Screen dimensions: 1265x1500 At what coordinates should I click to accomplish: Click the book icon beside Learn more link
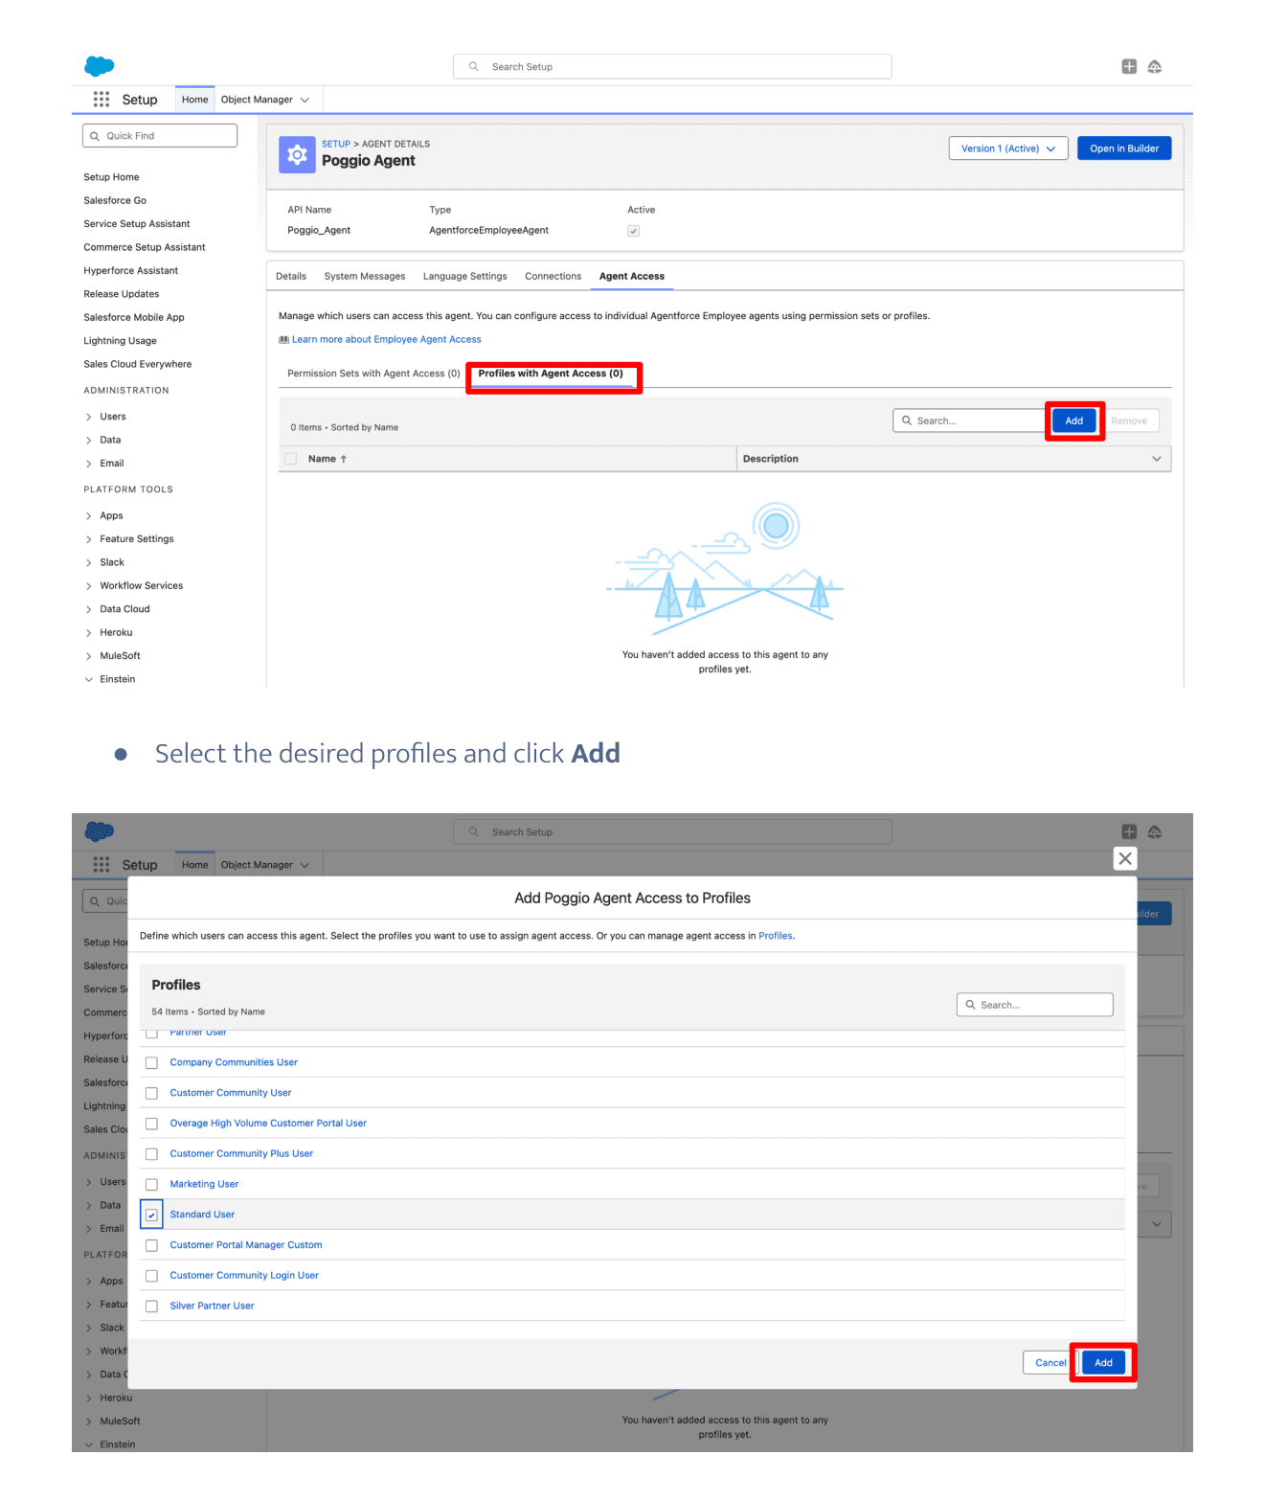[283, 340]
